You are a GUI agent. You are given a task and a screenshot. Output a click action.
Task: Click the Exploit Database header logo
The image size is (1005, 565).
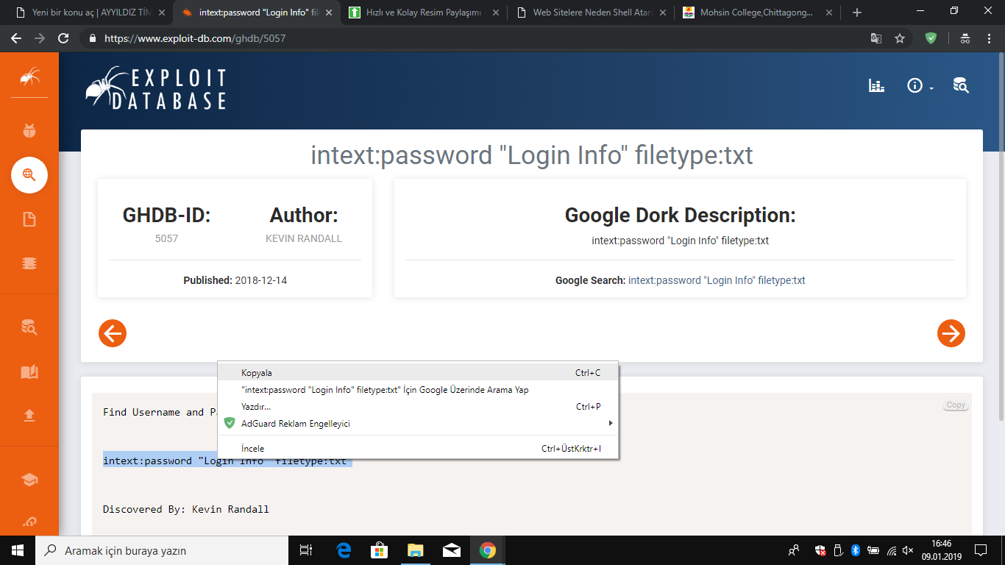point(155,88)
